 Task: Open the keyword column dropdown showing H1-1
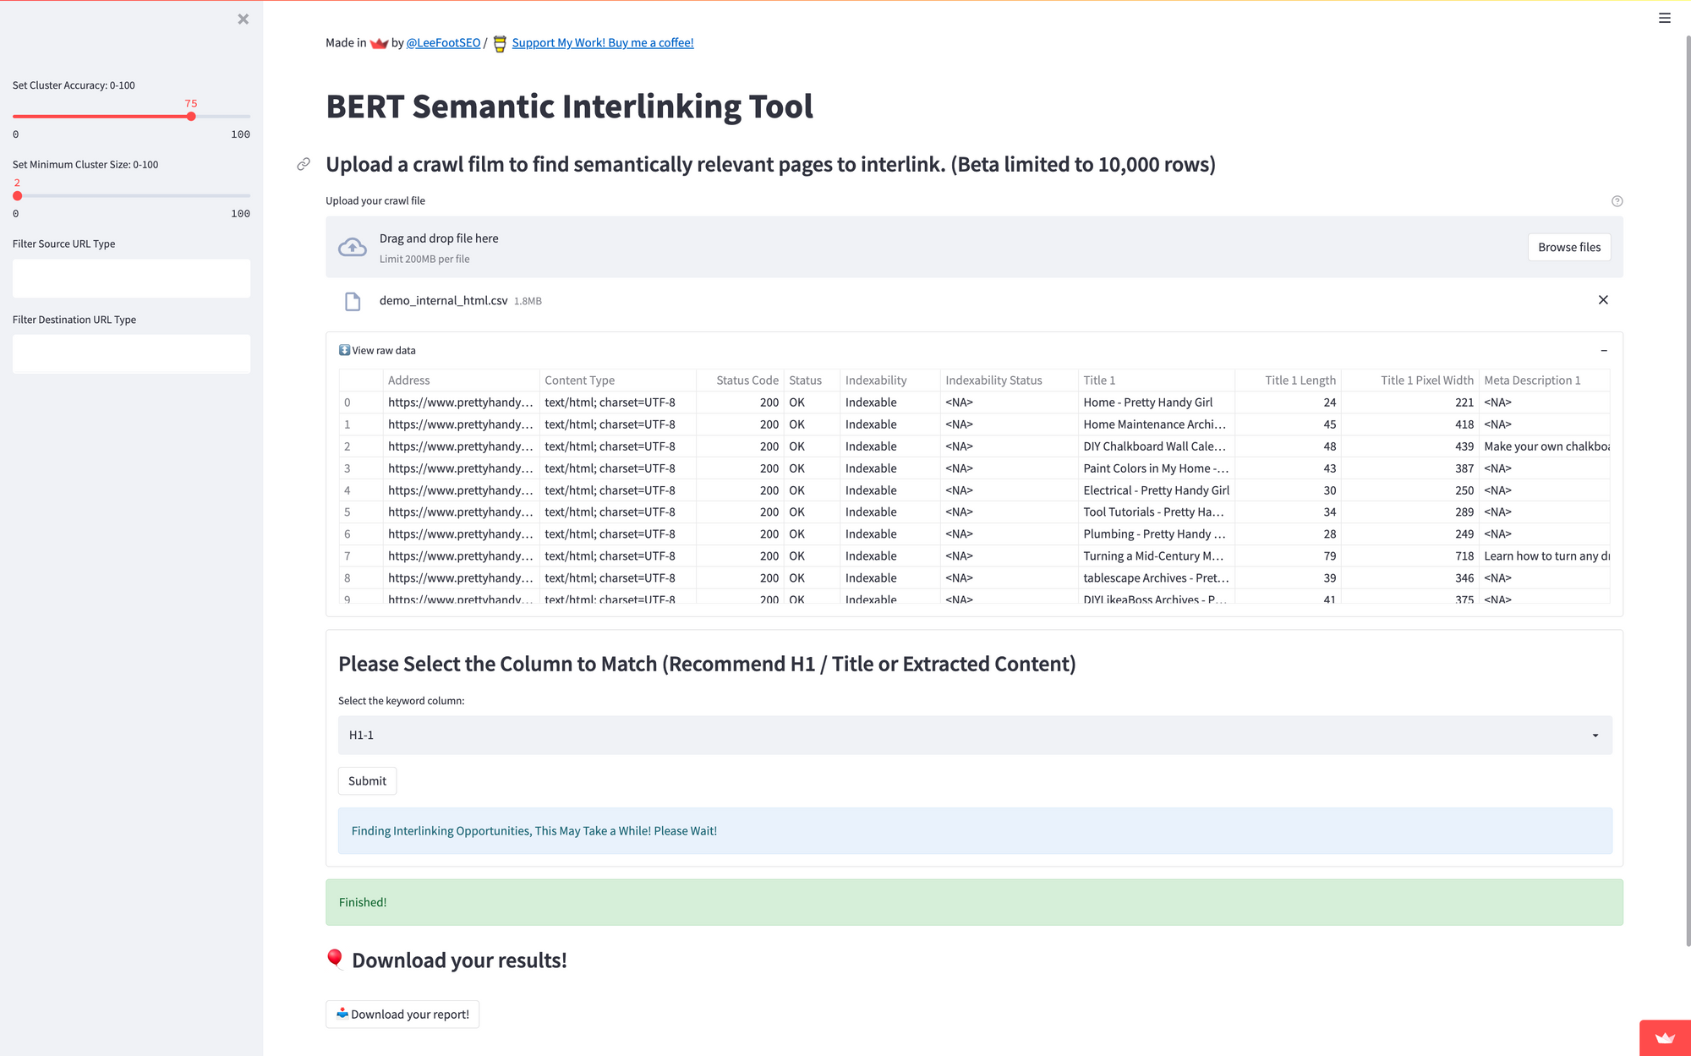pos(974,736)
